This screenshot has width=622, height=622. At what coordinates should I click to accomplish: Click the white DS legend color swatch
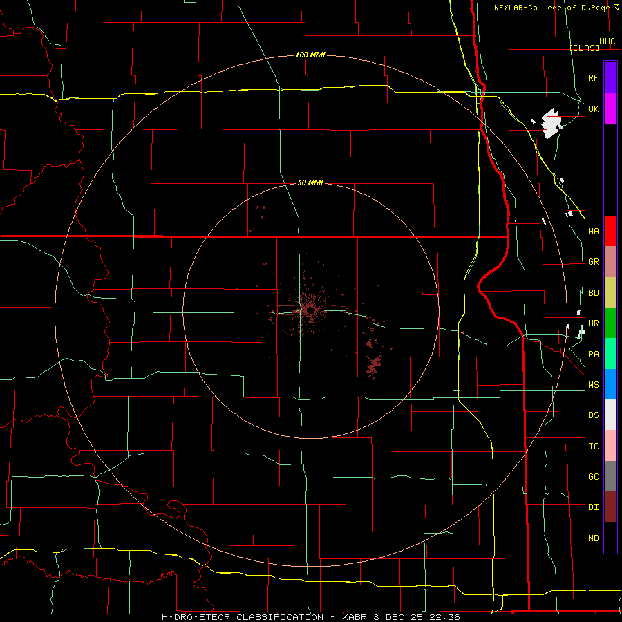[610, 415]
